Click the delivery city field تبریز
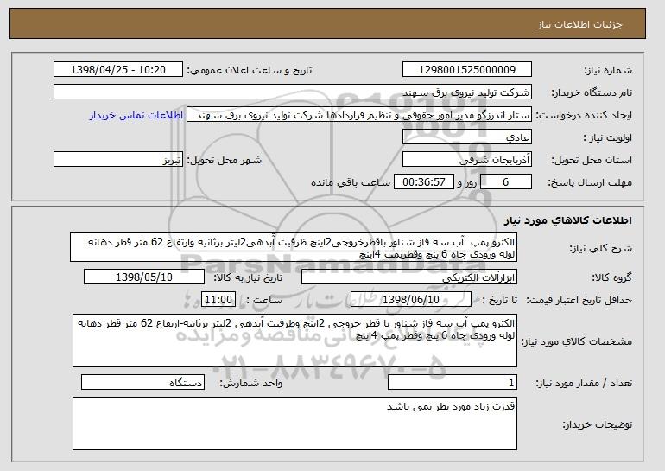Viewport: 665px width, 471px height. (x=118, y=160)
